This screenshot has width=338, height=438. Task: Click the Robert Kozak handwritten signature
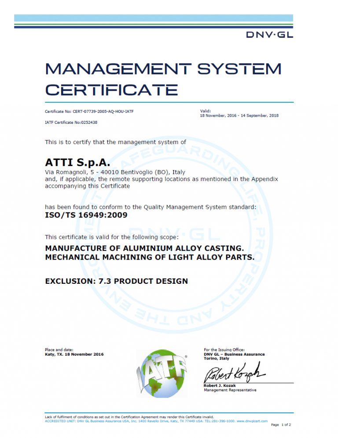(x=235, y=372)
